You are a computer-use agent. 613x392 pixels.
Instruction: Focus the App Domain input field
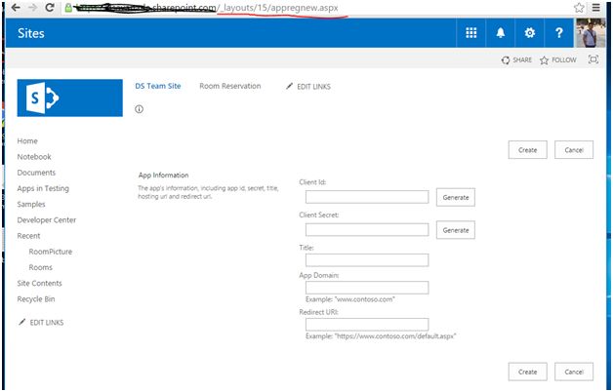tap(367, 288)
